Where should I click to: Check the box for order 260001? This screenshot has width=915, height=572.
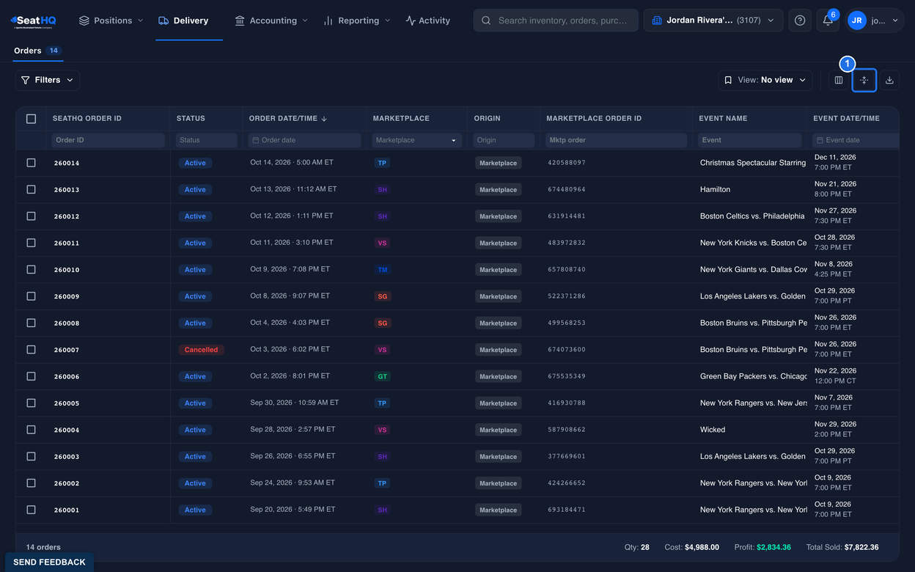(31, 510)
